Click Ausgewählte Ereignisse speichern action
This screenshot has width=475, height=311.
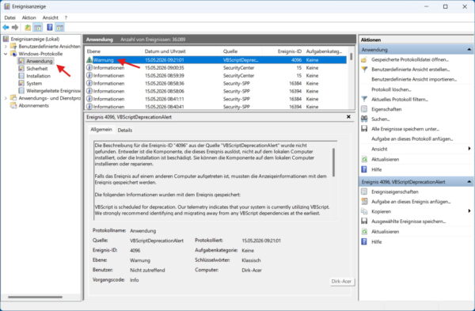click(408, 222)
